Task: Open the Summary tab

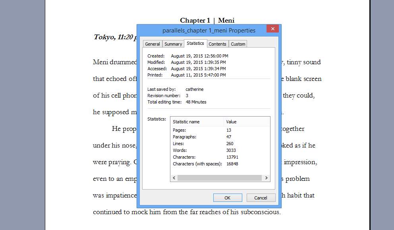Action: click(x=173, y=44)
